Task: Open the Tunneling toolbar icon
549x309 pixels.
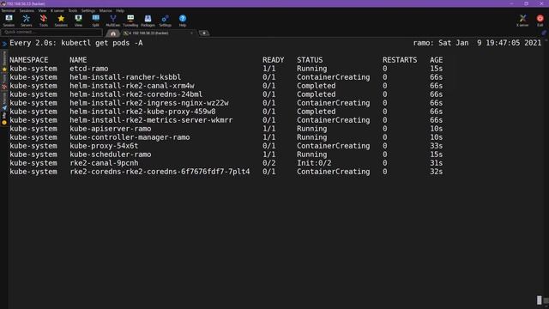Action: [x=130, y=21]
